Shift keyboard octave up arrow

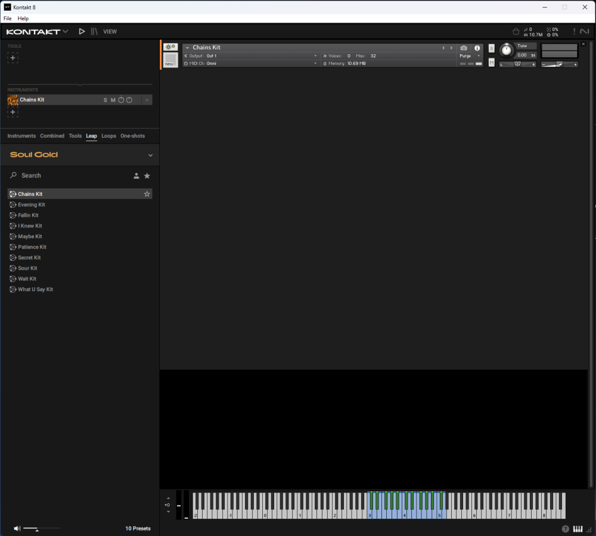pyautogui.click(x=169, y=498)
